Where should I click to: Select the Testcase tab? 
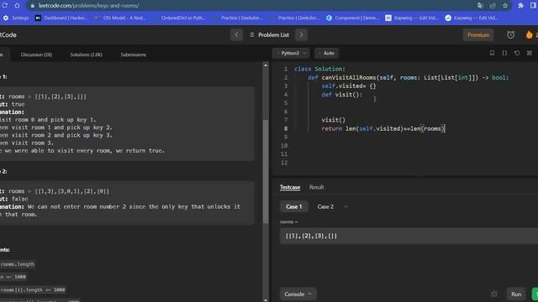[290, 187]
